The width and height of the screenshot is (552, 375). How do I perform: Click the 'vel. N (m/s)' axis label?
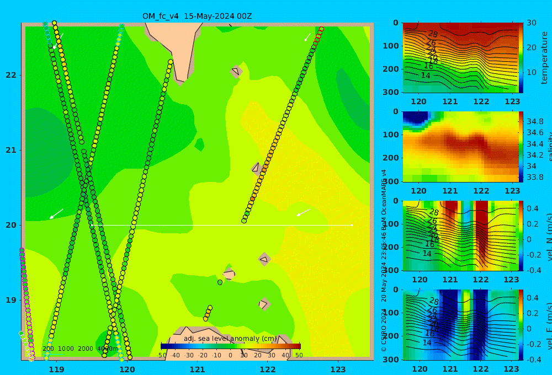(549, 237)
